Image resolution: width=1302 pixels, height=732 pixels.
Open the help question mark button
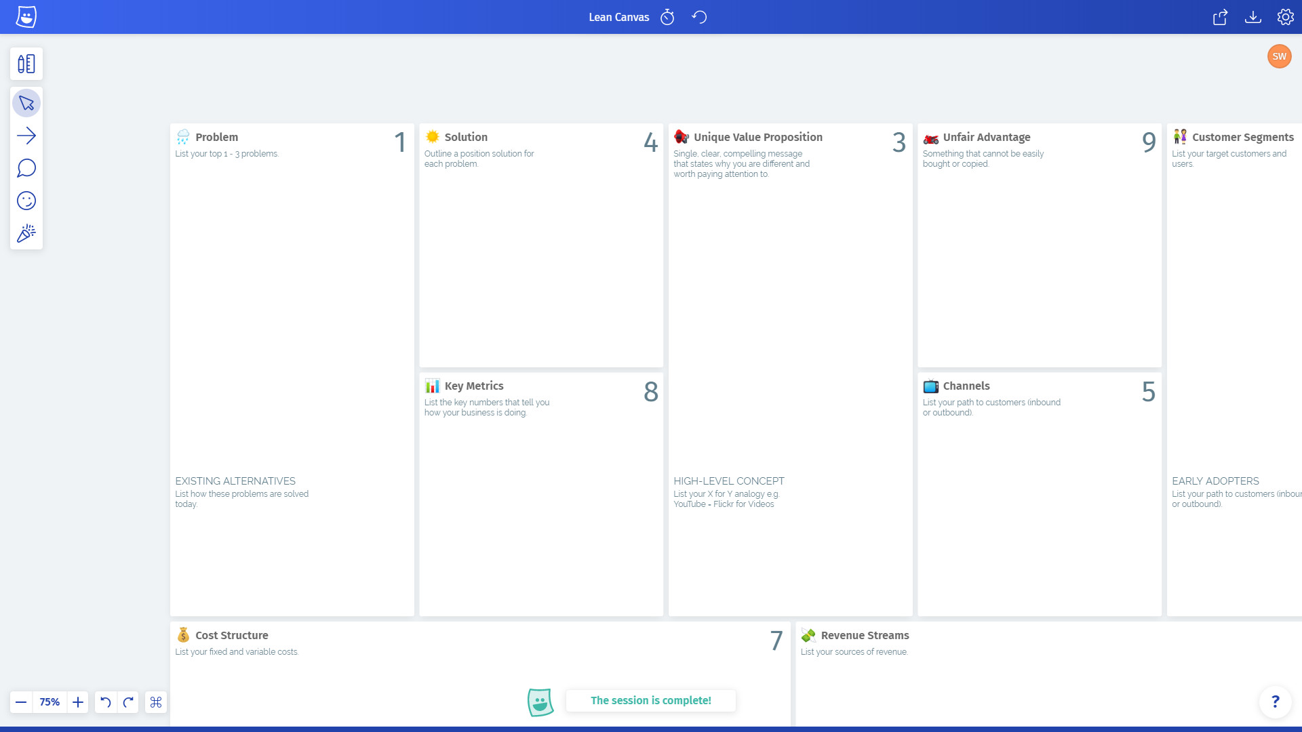pyautogui.click(x=1275, y=701)
